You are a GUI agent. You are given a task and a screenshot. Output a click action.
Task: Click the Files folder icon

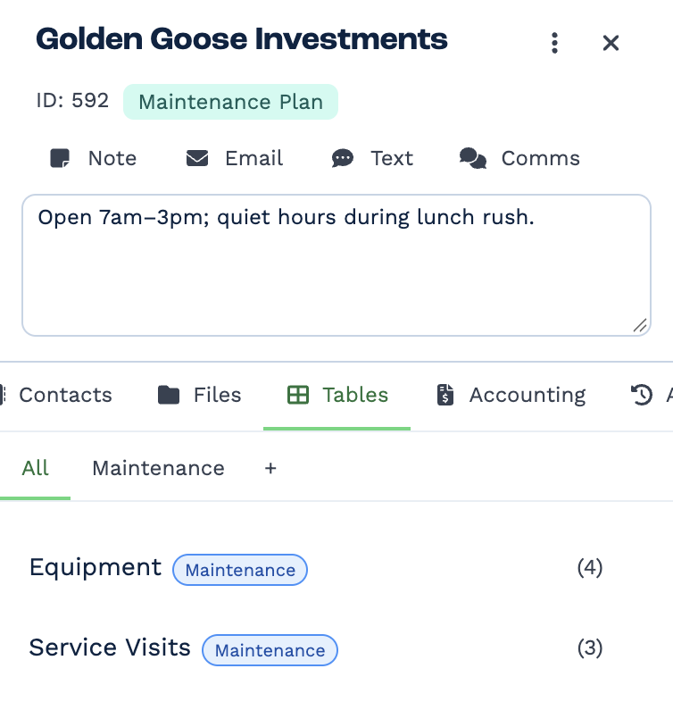tap(169, 396)
